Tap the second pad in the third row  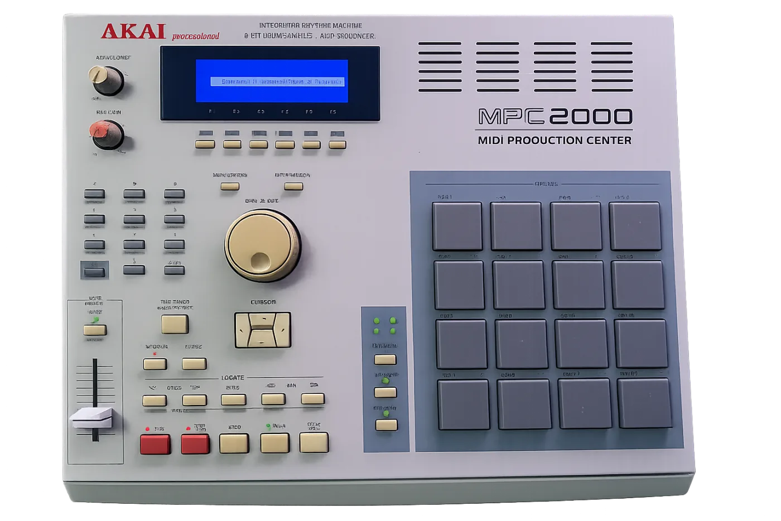(522, 344)
